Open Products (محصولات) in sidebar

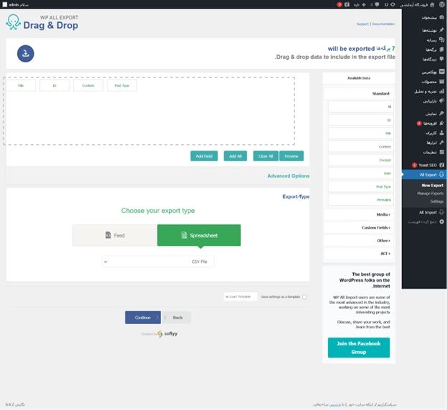click(x=433, y=82)
